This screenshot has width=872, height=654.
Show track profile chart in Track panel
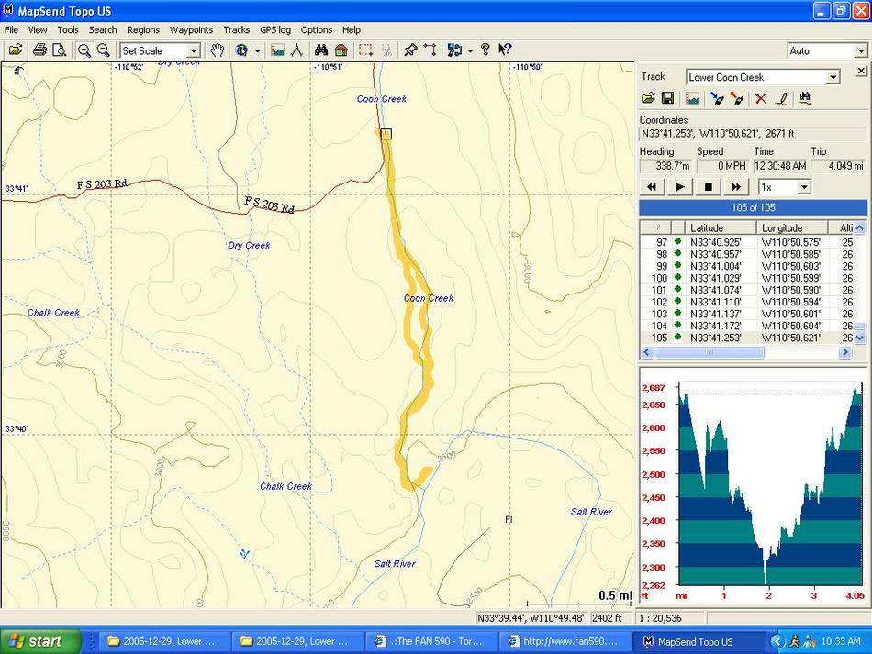point(692,99)
